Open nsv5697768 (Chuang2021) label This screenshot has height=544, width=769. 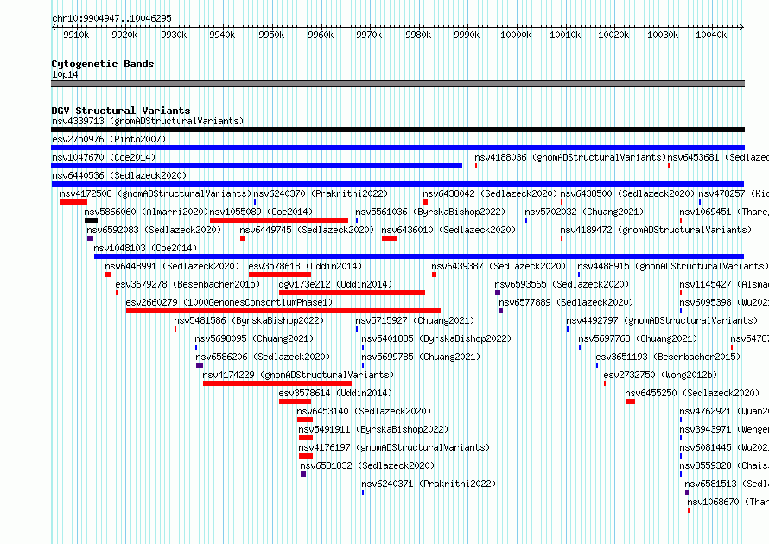637,338
